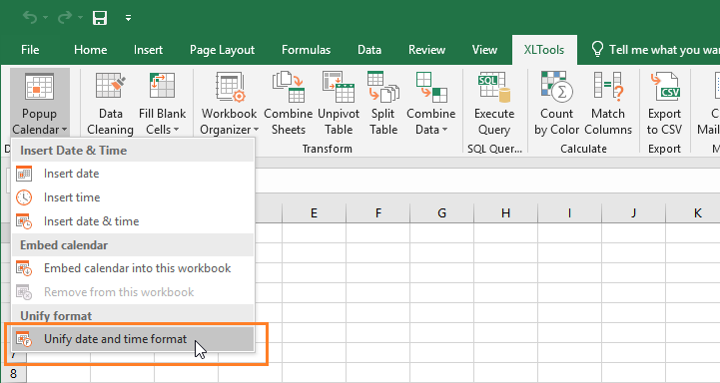Click the Tell me what you want box

tap(655, 50)
